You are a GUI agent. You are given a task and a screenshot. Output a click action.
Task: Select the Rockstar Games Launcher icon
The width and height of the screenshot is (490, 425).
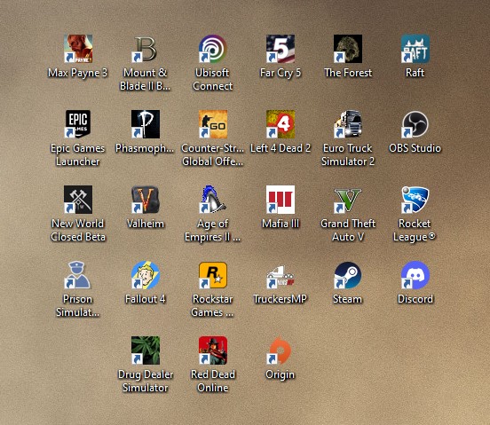coord(213,275)
